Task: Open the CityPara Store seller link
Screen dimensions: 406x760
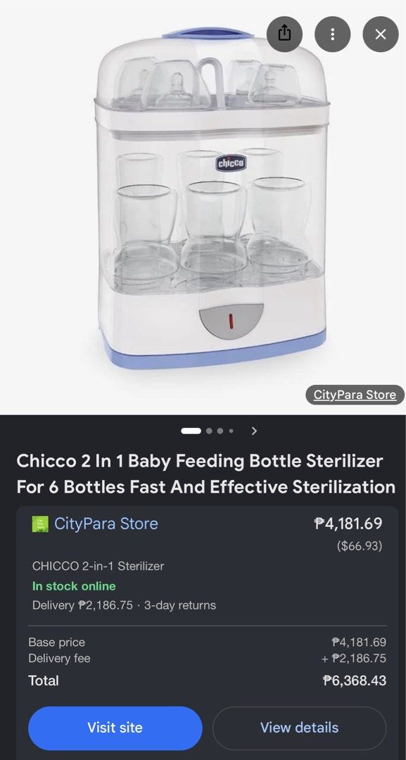Action: [x=106, y=524]
